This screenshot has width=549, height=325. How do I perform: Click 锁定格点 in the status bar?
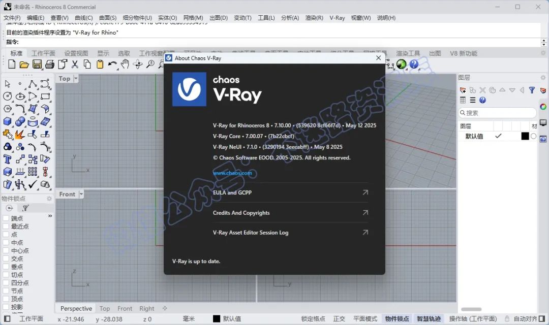(x=313, y=319)
